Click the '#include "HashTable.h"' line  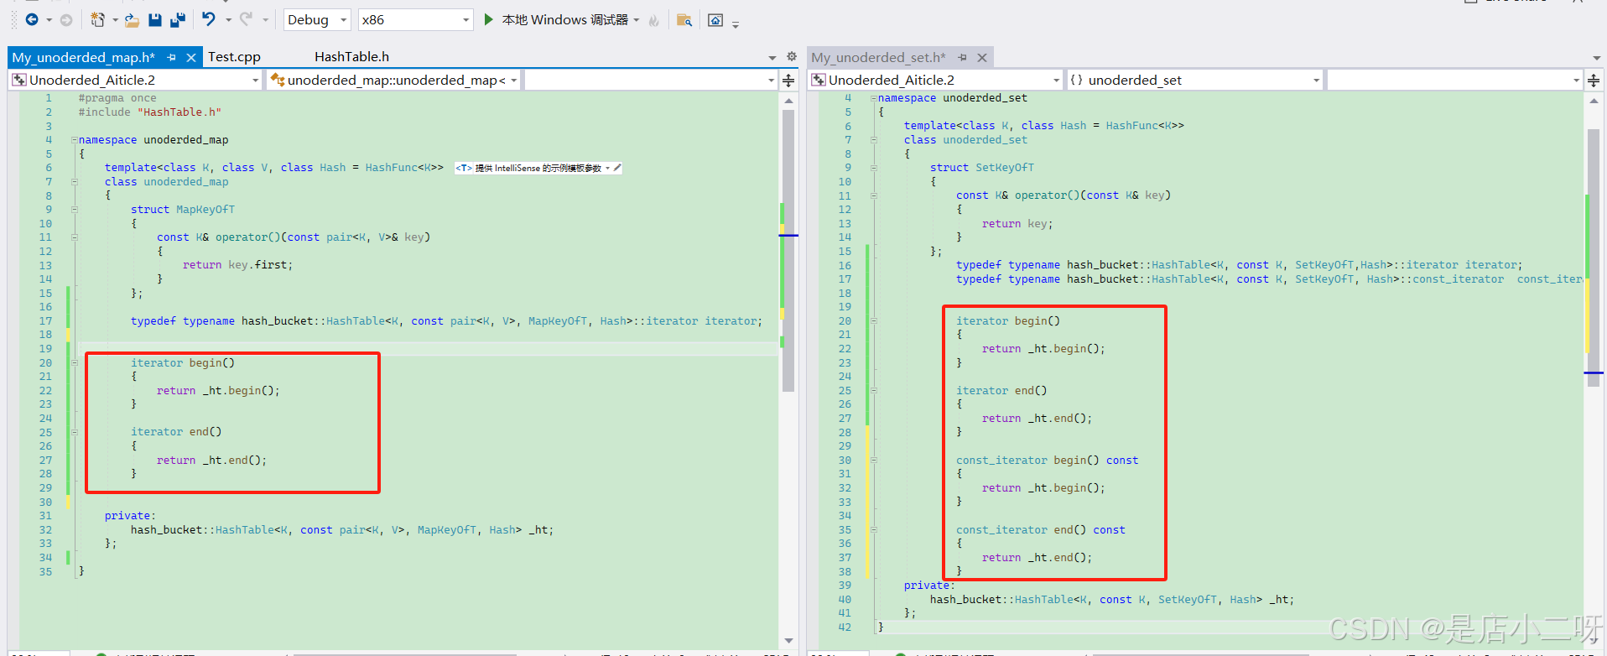[150, 112]
